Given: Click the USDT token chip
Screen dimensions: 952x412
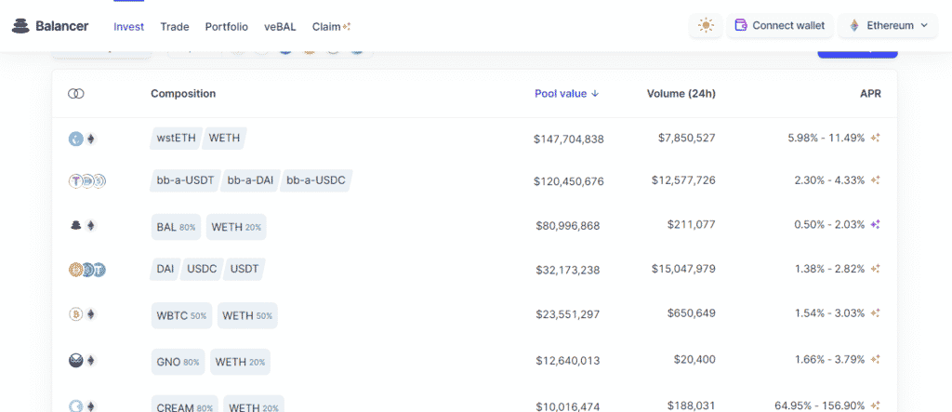Looking at the screenshot, I should (245, 269).
